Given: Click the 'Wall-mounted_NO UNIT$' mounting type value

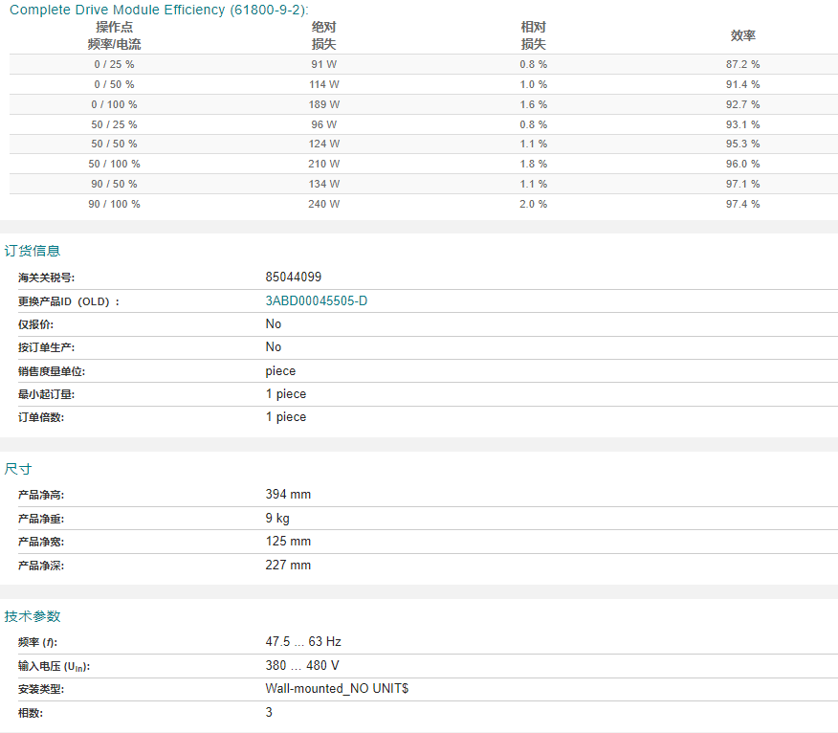Looking at the screenshot, I should click(x=337, y=689).
